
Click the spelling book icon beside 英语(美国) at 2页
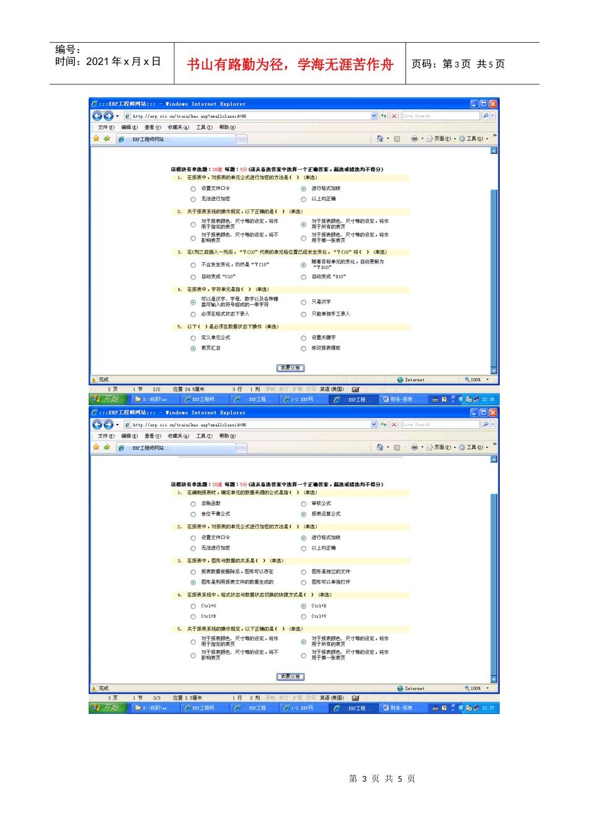click(x=356, y=389)
